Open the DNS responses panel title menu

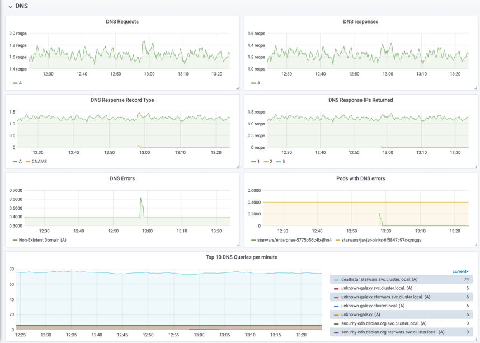(360, 21)
